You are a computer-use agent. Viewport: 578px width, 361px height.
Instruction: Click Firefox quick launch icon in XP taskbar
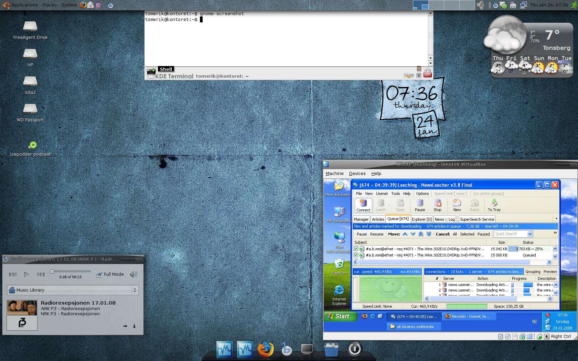pos(365,316)
